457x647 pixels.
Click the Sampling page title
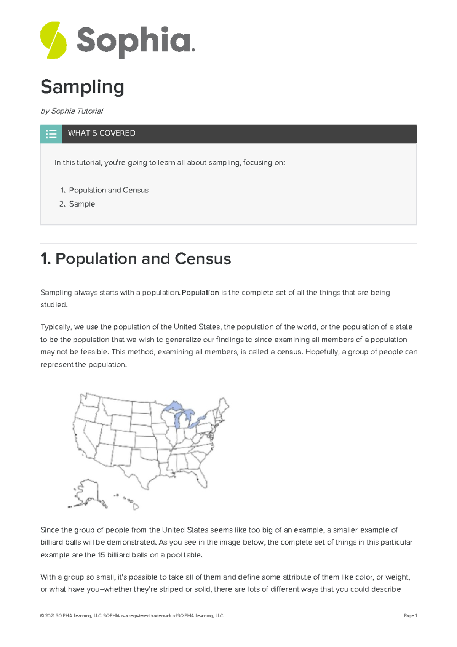[x=82, y=87]
